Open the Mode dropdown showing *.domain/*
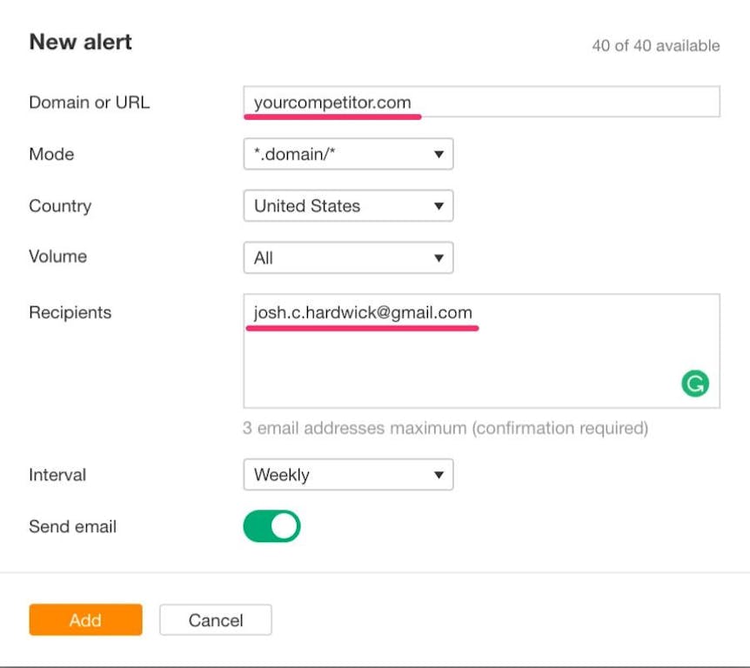The width and height of the screenshot is (750, 668). pyautogui.click(x=348, y=155)
